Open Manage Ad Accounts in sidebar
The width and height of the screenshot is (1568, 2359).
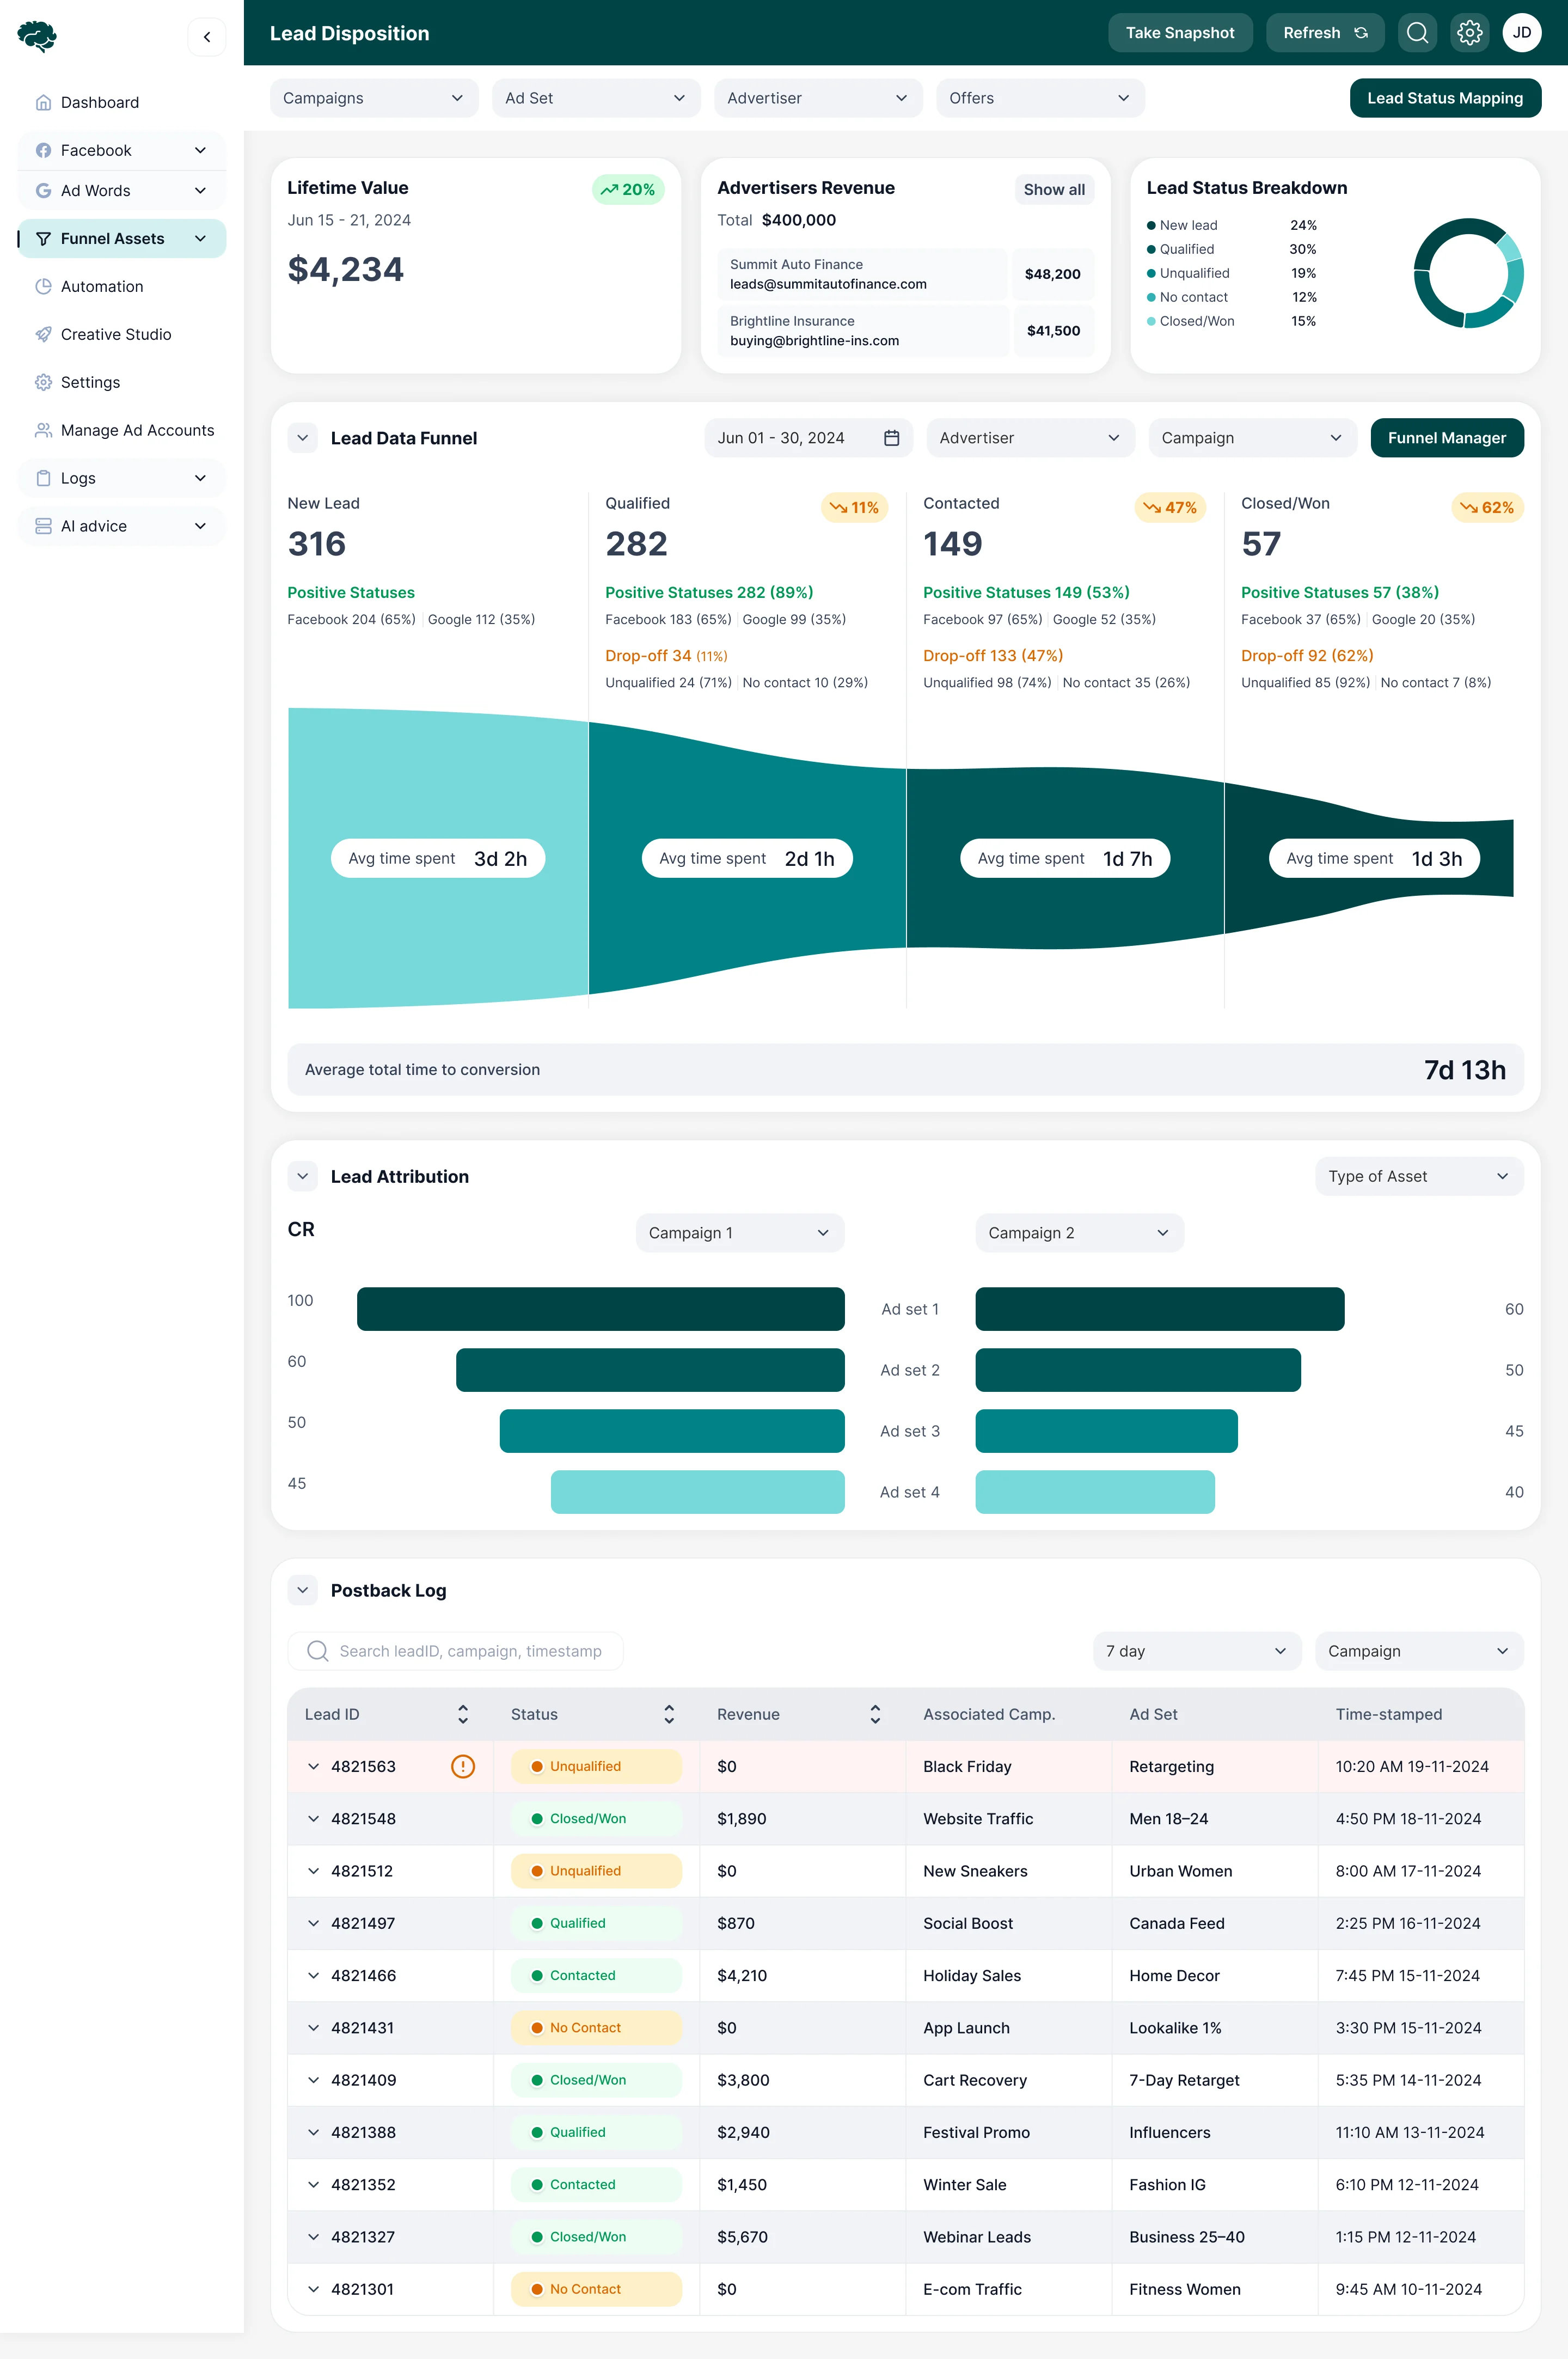[122, 430]
